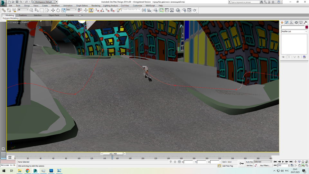This screenshot has height=174, width=309.
Task: Toggle the selection lock icon
Action: pos(175,162)
